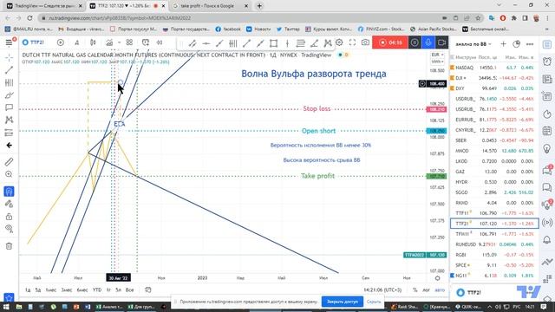Select the zoom in tool

pos(9,174)
